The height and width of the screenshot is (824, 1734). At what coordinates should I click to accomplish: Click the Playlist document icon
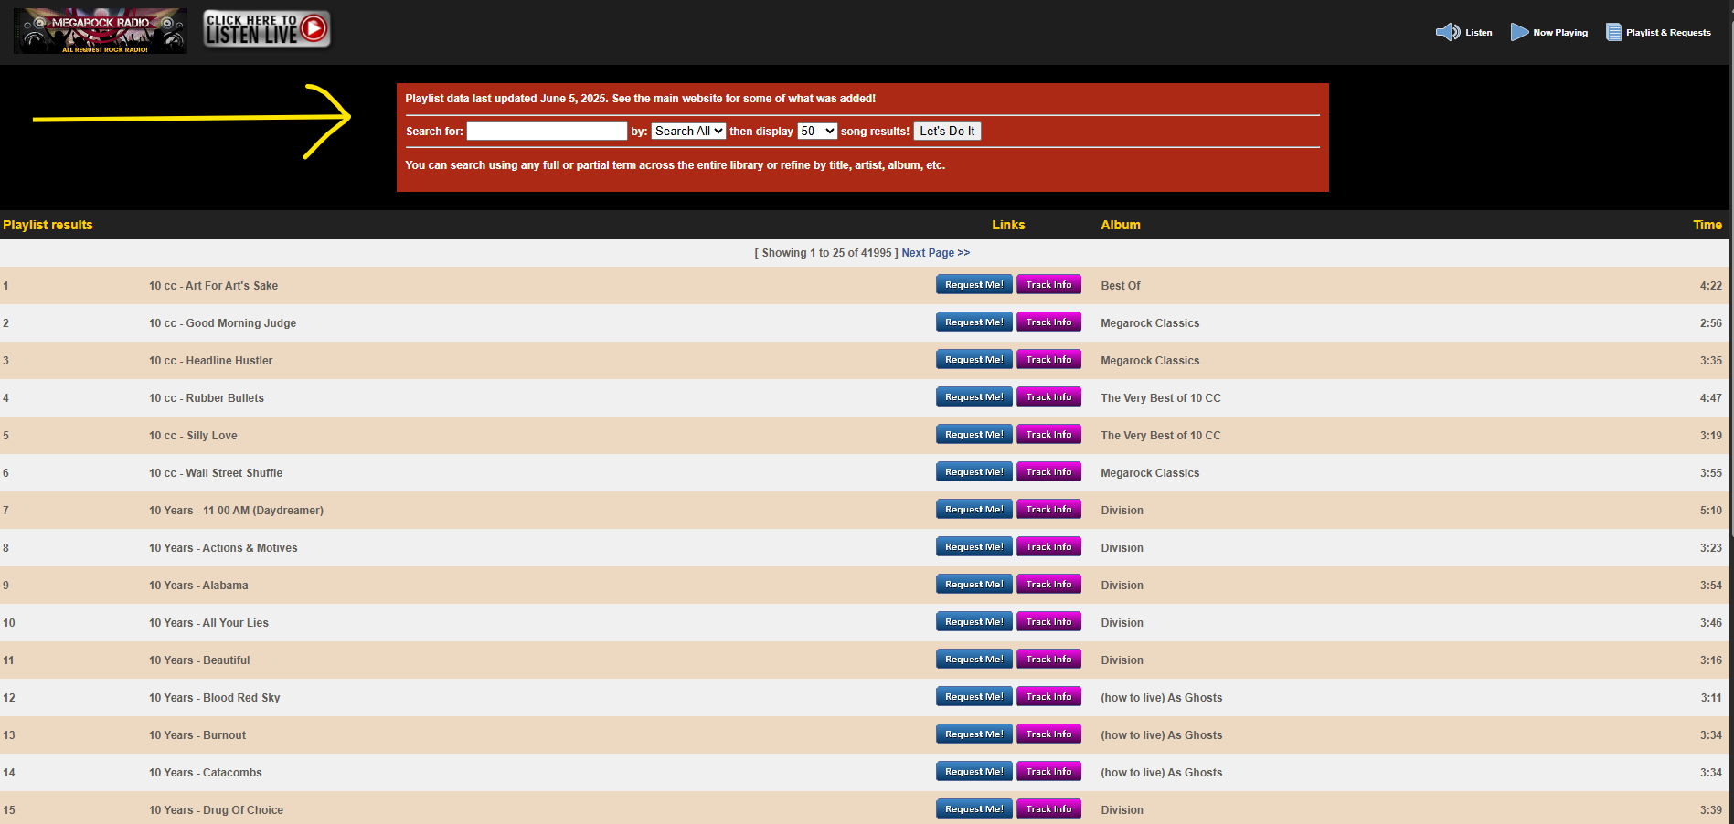pos(1613,32)
